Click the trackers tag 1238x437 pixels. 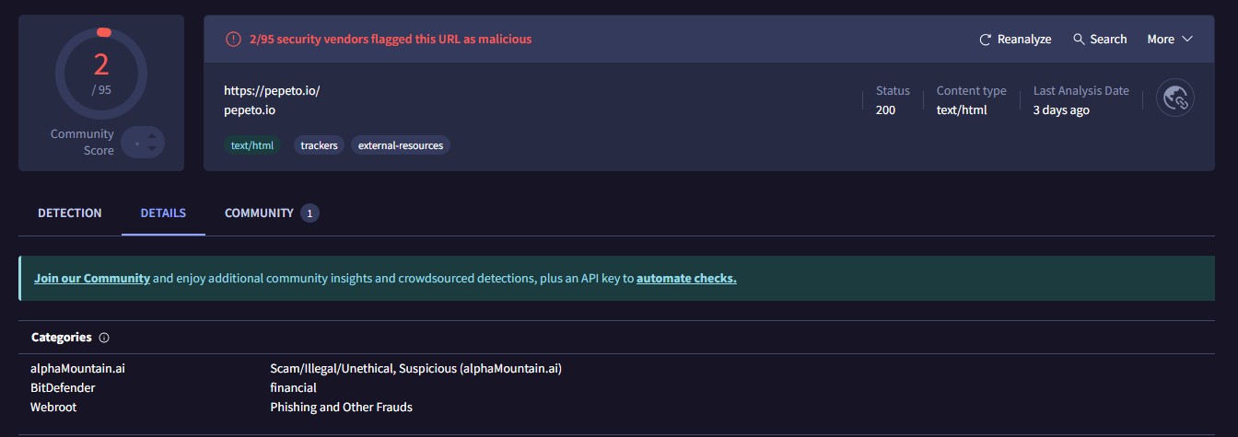click(319, 145)
